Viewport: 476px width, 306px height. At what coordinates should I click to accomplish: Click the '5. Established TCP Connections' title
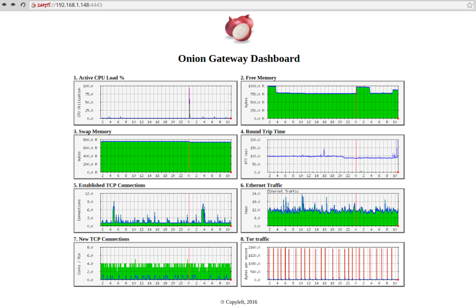coord(109,185)
